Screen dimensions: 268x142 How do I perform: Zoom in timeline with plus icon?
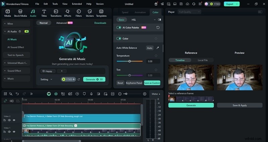pos(145,94)
